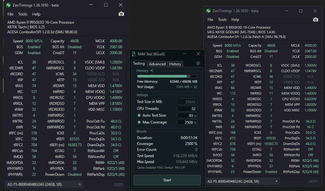Click tREFI value 65535 in left window
This screenshot has height=191, width=325.
(x=74, y=139)
